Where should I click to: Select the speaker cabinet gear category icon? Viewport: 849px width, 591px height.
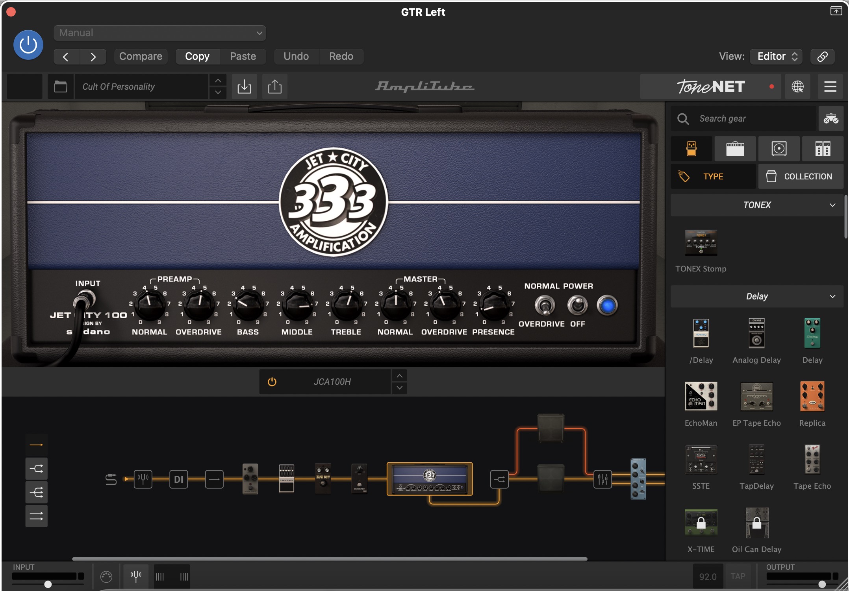click(779, 149)
